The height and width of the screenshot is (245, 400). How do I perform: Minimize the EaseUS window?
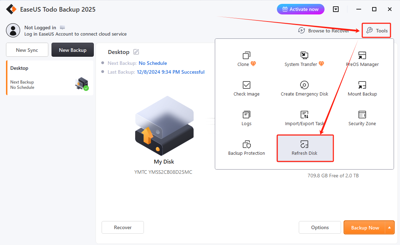pos(359,10)
